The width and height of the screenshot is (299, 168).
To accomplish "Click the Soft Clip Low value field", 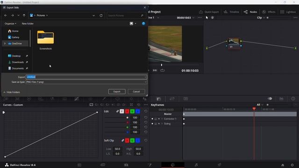I will pyautogui.click(x=117, y=149).
